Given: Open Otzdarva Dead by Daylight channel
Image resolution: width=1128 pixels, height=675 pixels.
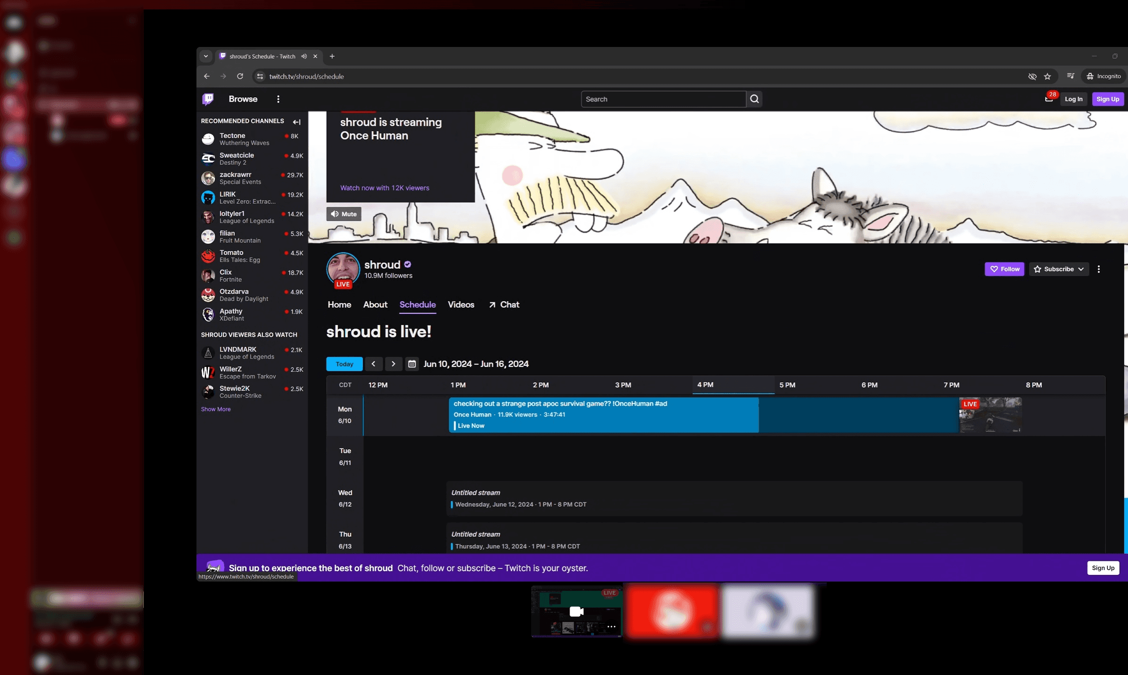Looking at the screenshot, I should coord(252,295).
